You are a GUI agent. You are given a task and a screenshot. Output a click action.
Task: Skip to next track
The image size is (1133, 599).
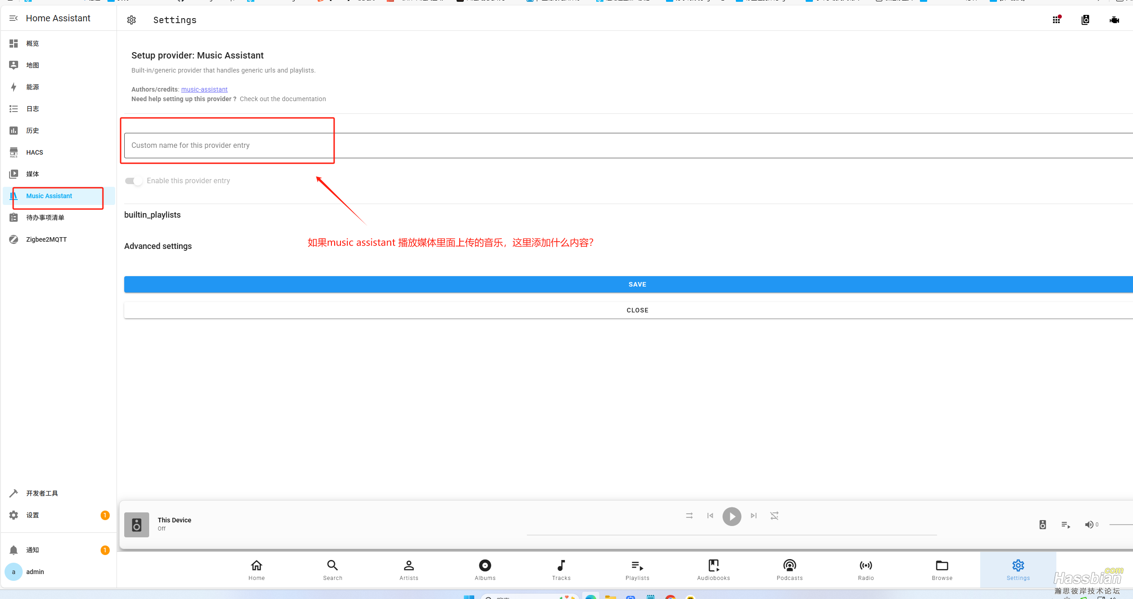(x=754, y=516)
